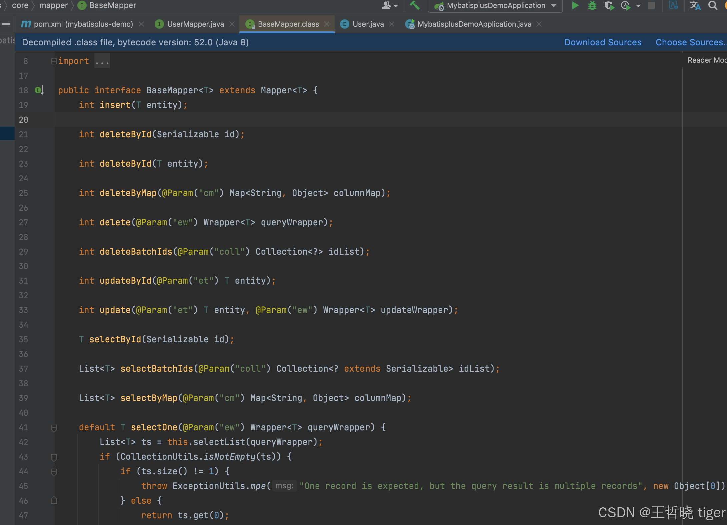Screen dimensions: 727x525
Task: Run with coverage shield icon
Action: click(609, 6)
